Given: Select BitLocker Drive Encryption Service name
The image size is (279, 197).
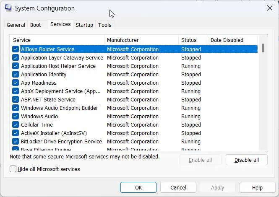Looking at the screenshot, I should pyautogui.click(x=62, y=141).
